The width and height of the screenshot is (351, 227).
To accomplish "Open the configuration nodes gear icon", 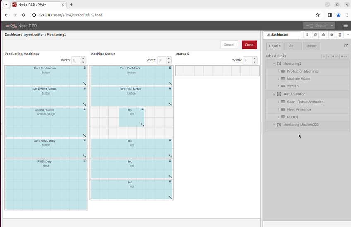I will point(332,35).
